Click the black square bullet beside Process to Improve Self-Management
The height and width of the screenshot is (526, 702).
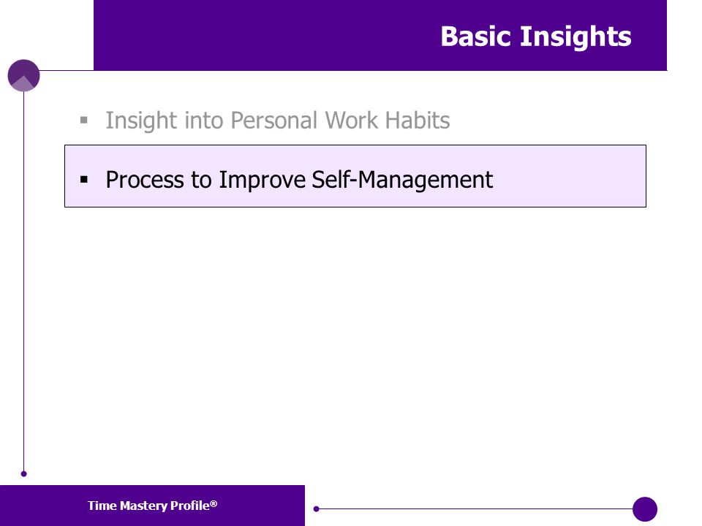[x=83, y=180]
